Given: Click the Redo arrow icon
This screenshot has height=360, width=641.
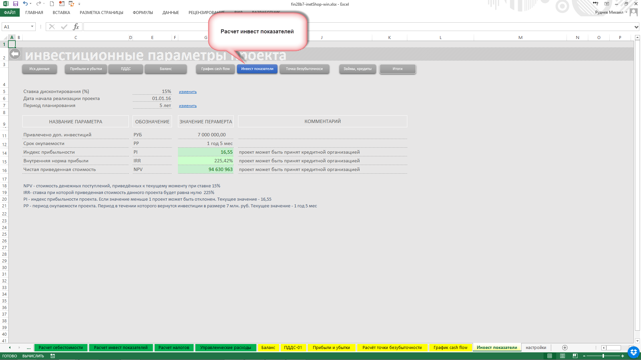Looking at the screenshot, I should (x=38, y=4).
